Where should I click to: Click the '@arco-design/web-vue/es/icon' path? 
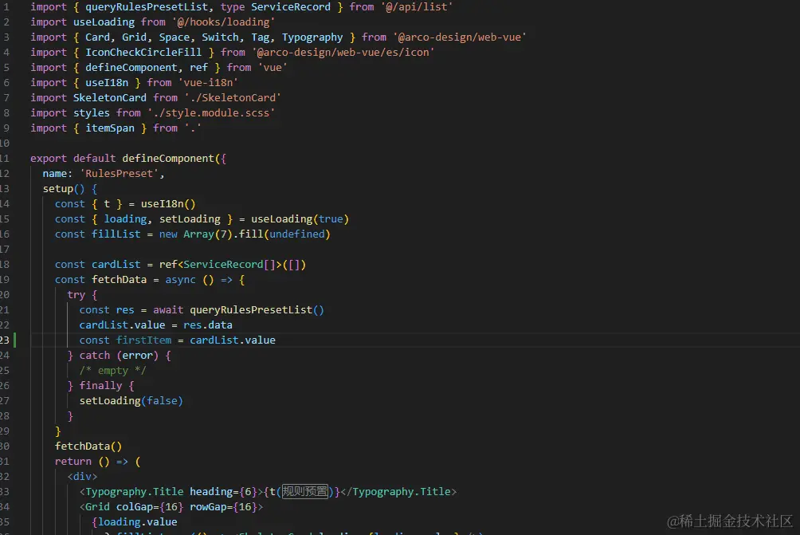pos(343,53)
